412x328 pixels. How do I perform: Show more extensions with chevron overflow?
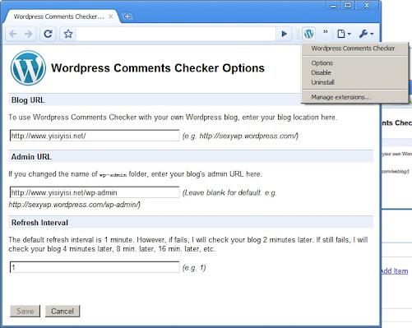pyautogui.click(x=326, y=32)
